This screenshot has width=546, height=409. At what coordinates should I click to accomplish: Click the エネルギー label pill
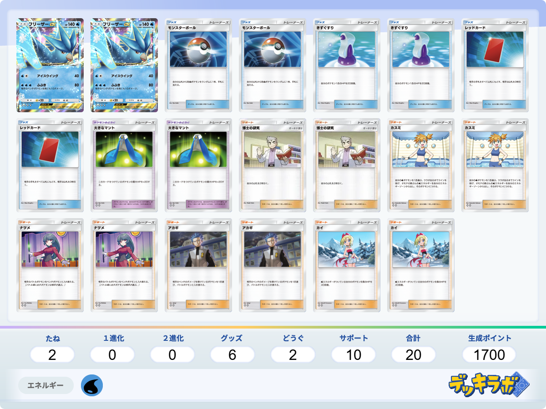[x=45, y=385]
